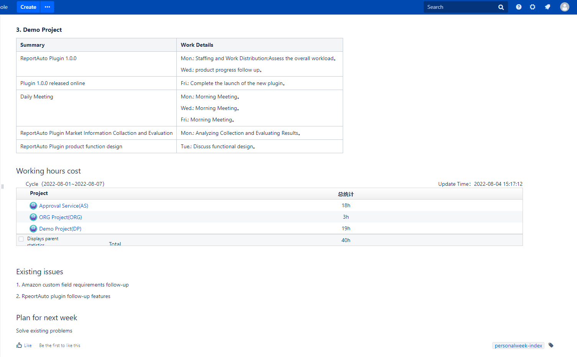Click the thumbs-up Like icon
Screen dimensions: 577x357
[19, 345]
